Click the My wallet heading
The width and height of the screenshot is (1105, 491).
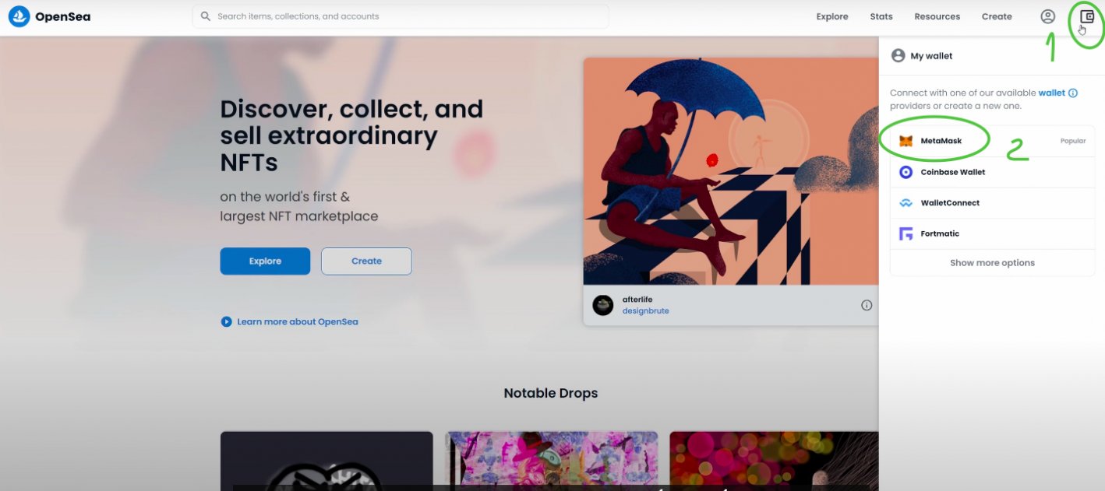pyautogui.click(x=931, y=56)
